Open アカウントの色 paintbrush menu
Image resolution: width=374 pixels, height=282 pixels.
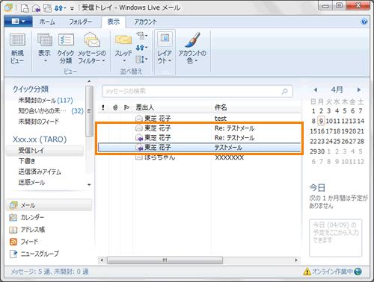point(192,48)
